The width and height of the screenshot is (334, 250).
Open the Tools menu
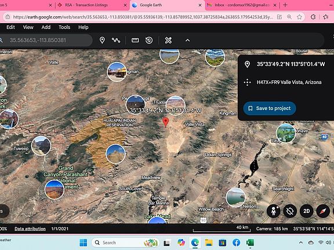(64, 27)
